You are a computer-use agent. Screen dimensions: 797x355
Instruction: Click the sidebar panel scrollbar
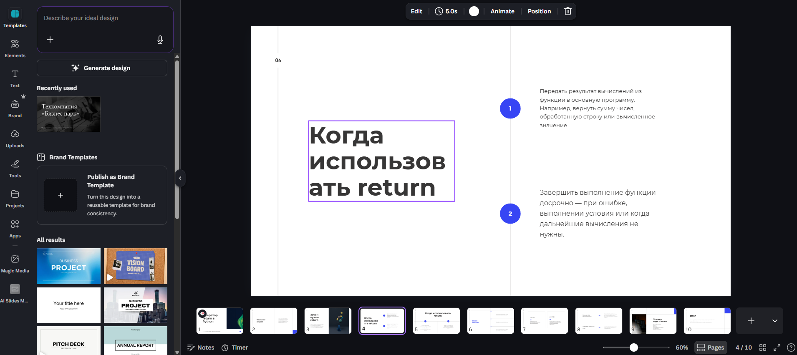[x=177, y=140]
